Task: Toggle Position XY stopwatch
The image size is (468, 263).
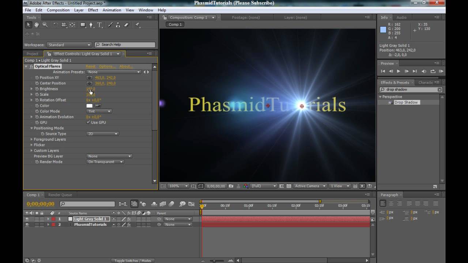Action: (37, 78)
